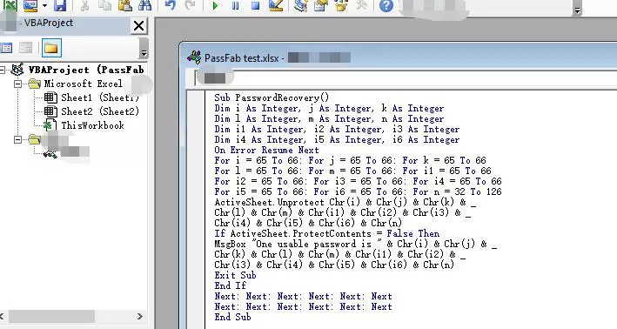Screen dimensions: 617x329
Task: Open Visual Basic Help question mark icon
Action: pyautogui.click(x=386, y=5)
